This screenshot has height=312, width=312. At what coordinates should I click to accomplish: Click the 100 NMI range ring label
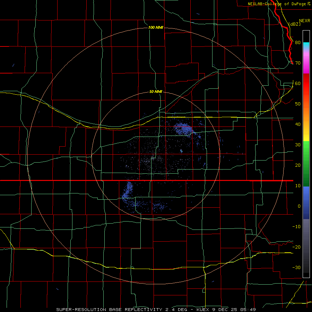[156, 27]
